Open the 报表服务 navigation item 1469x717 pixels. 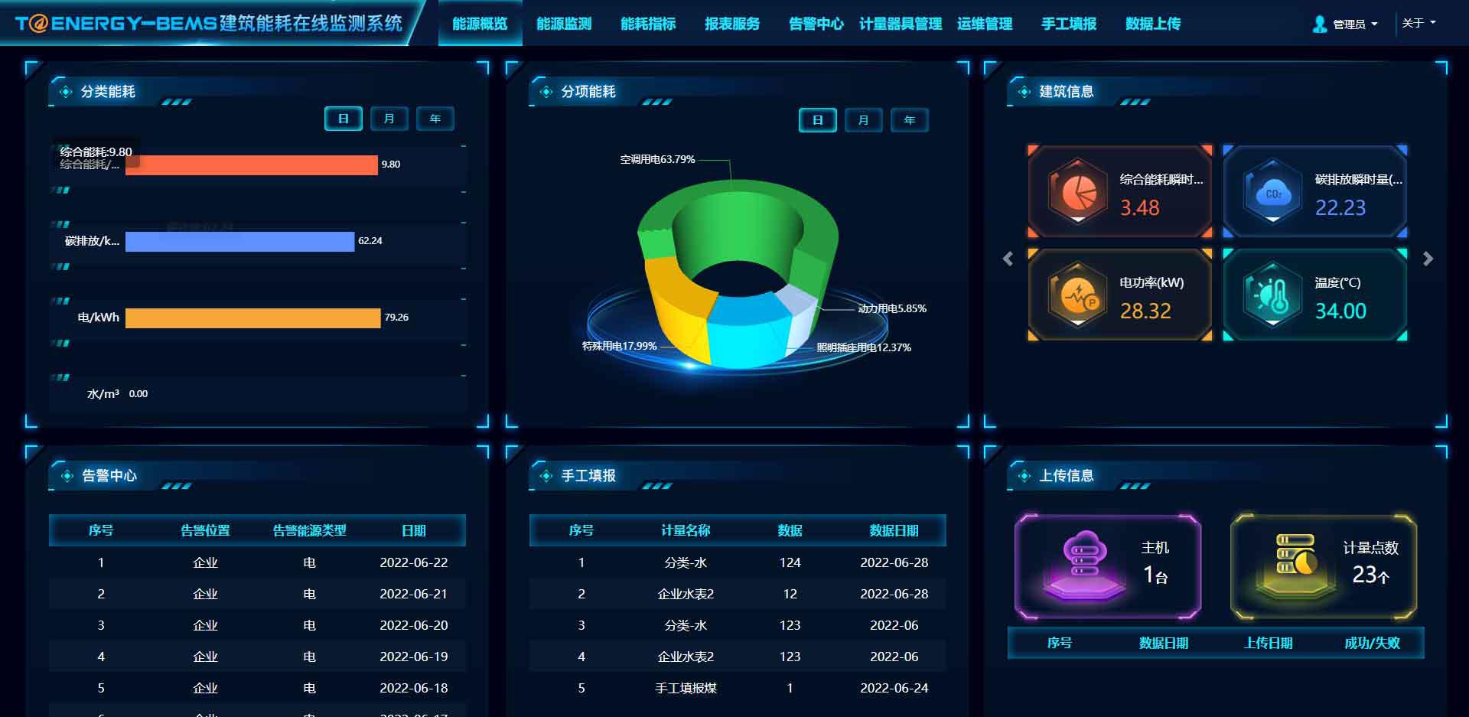pyautogui.click(x=732, y=24)
